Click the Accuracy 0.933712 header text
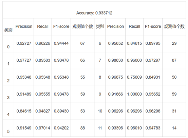The width and height of the screenshot is (188, 138). (x=94, y=13)
